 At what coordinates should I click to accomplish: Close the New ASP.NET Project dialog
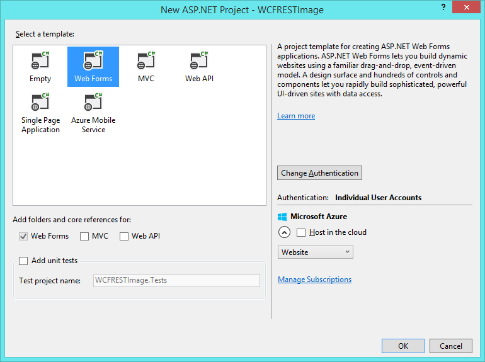click(467, 7)
